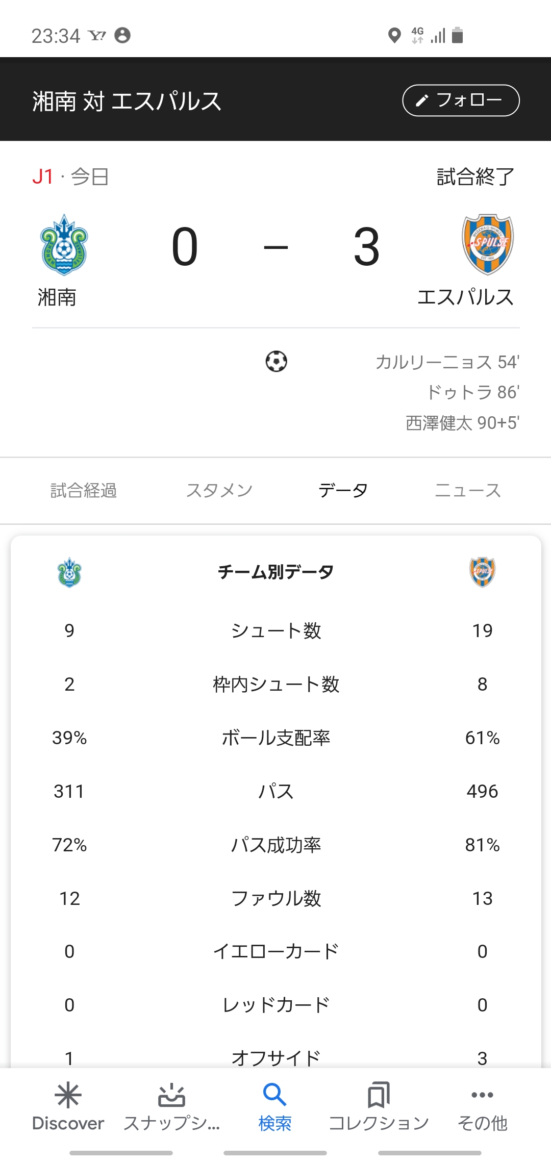This screenshot has width=551, height=1163.
Task: Tap the S-Pulse crest logo
Action: pyautogui.click(x=487, y=244)
